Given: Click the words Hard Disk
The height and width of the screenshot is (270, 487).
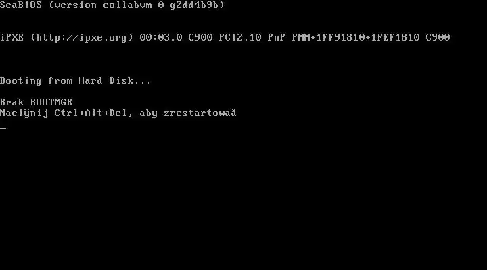Looking at the screenshot, I should click(x=106, y=80).
